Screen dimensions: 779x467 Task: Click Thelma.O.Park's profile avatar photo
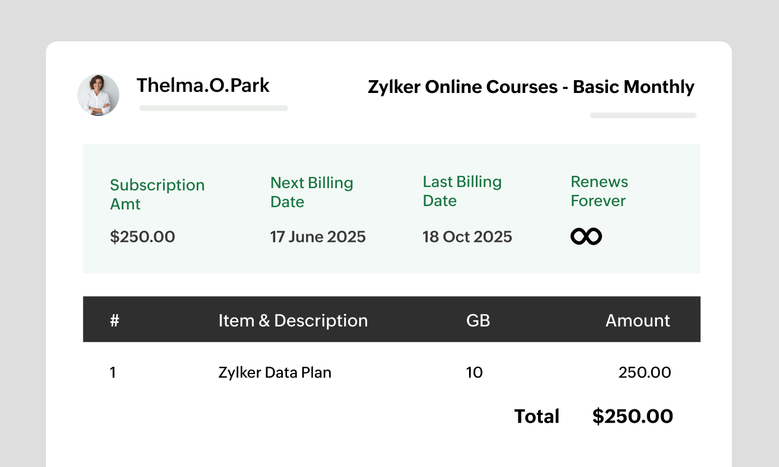pos(98,95)
